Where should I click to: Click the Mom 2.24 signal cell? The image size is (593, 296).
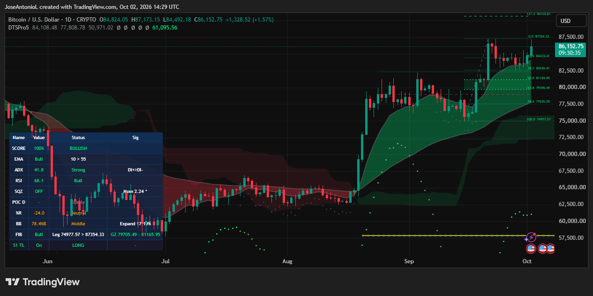135,192
